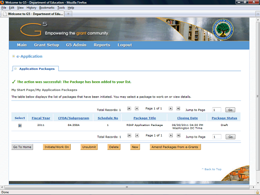Viewport: 260px width, 195px height.
Task: Click Amend Packages from e-Grants button
Action: [x=175, y=147]
